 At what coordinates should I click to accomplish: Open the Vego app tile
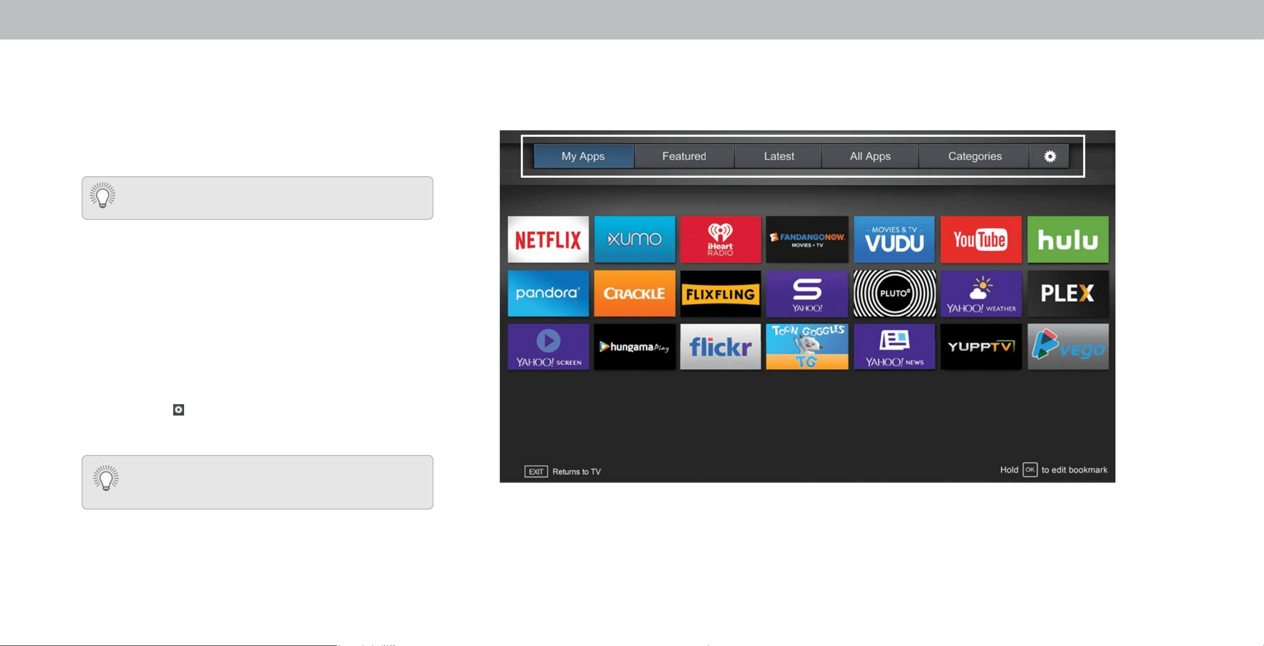click(x=1068, y=346)
